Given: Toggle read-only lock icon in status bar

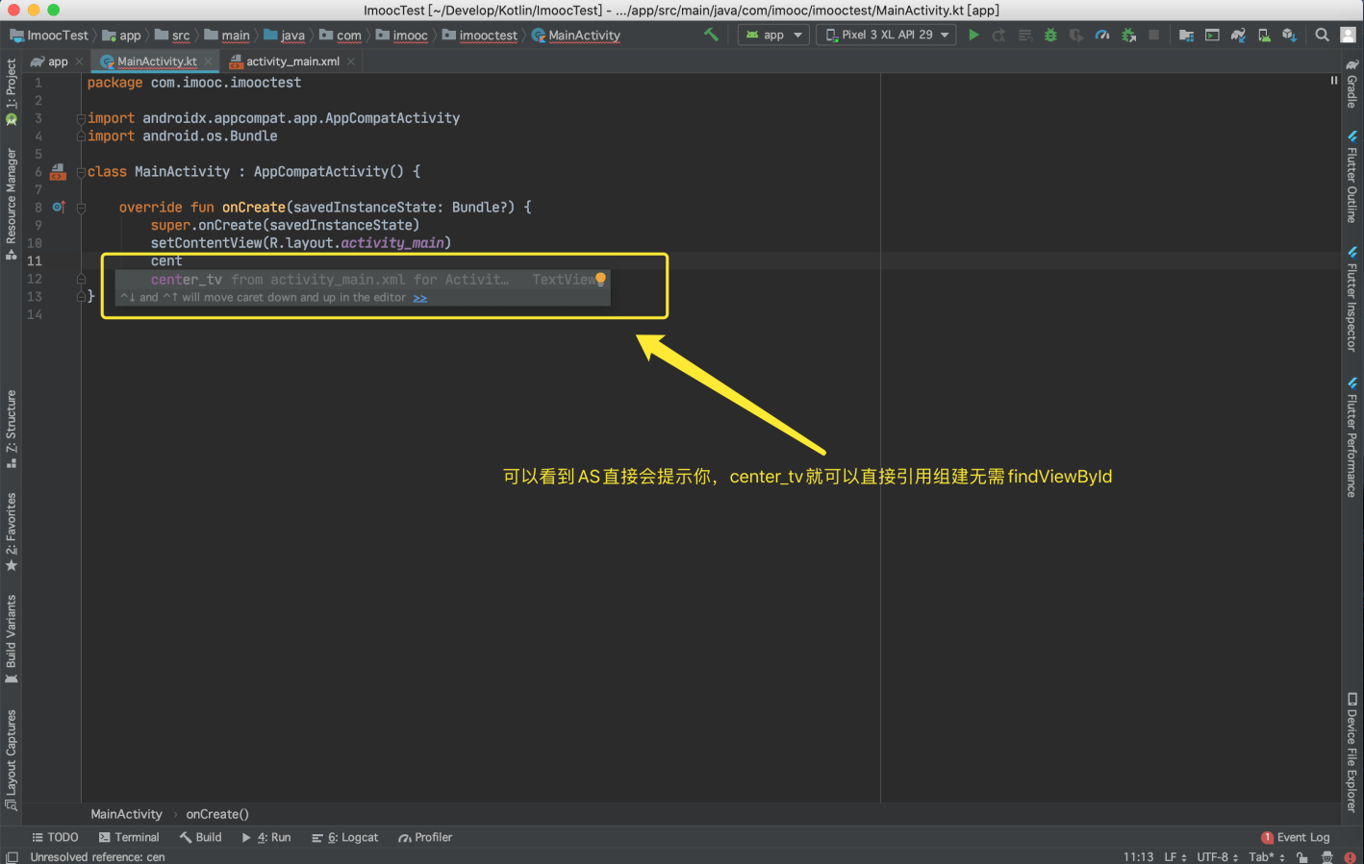Looking at the screenshot, I should click(1302, 857).
